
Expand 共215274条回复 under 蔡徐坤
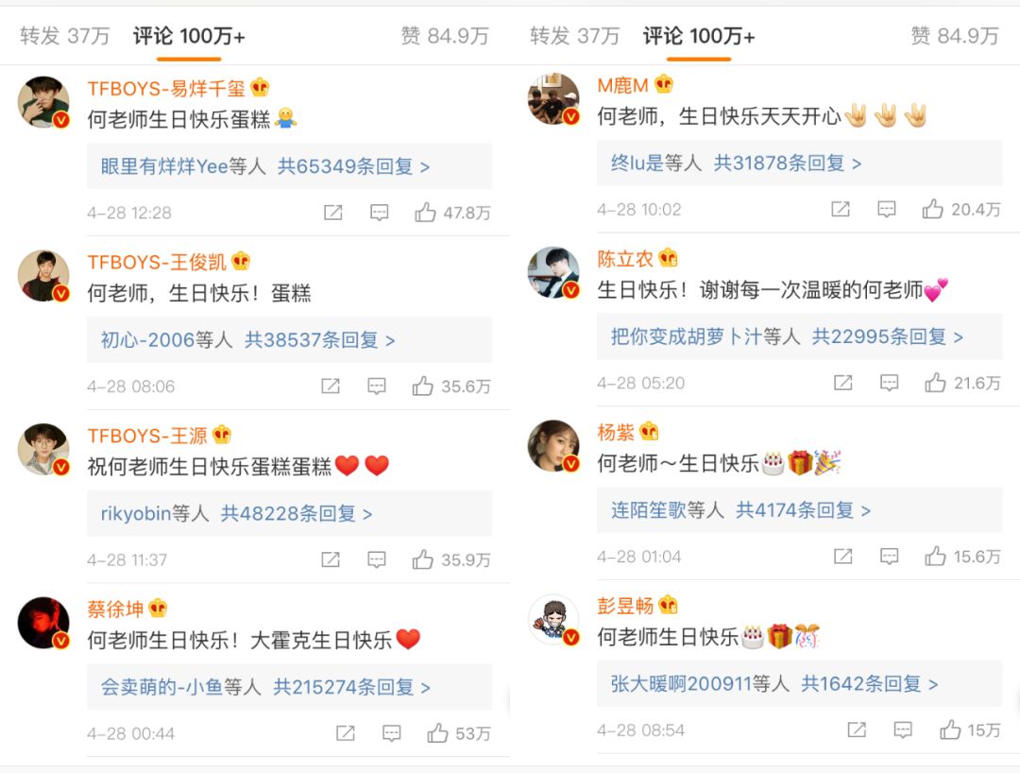coord(351,687)
